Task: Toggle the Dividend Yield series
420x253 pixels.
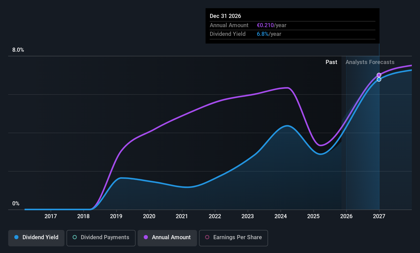Action: [x=36, y=238]
